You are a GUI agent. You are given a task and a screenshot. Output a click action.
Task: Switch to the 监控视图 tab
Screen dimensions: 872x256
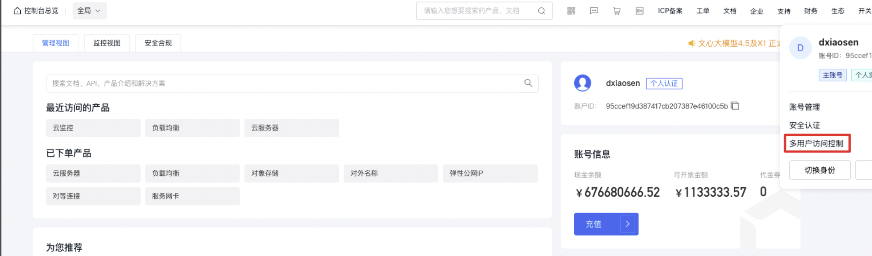point(107,43)
